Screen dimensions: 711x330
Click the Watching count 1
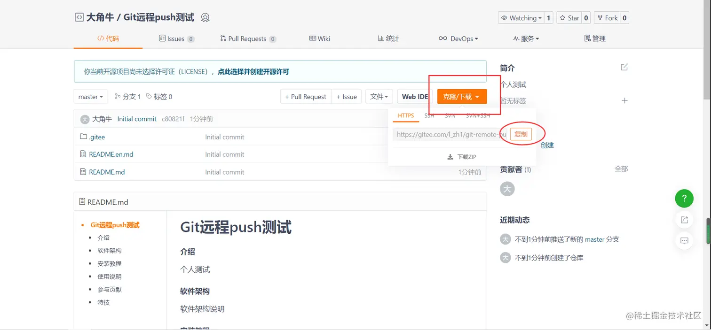[548, 18]
